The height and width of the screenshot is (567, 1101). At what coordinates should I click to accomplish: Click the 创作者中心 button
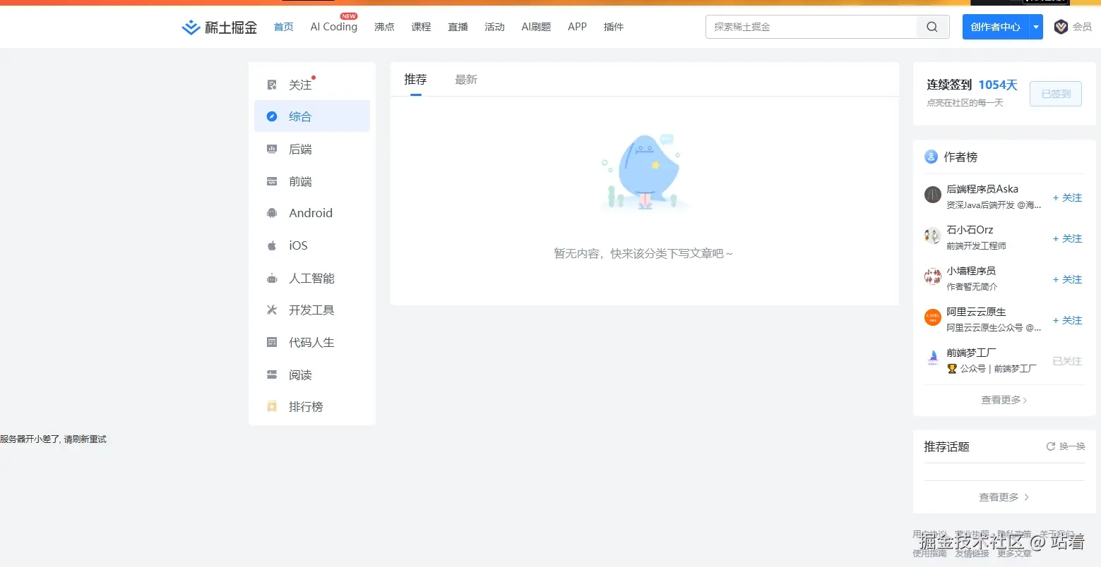point(995,27)
